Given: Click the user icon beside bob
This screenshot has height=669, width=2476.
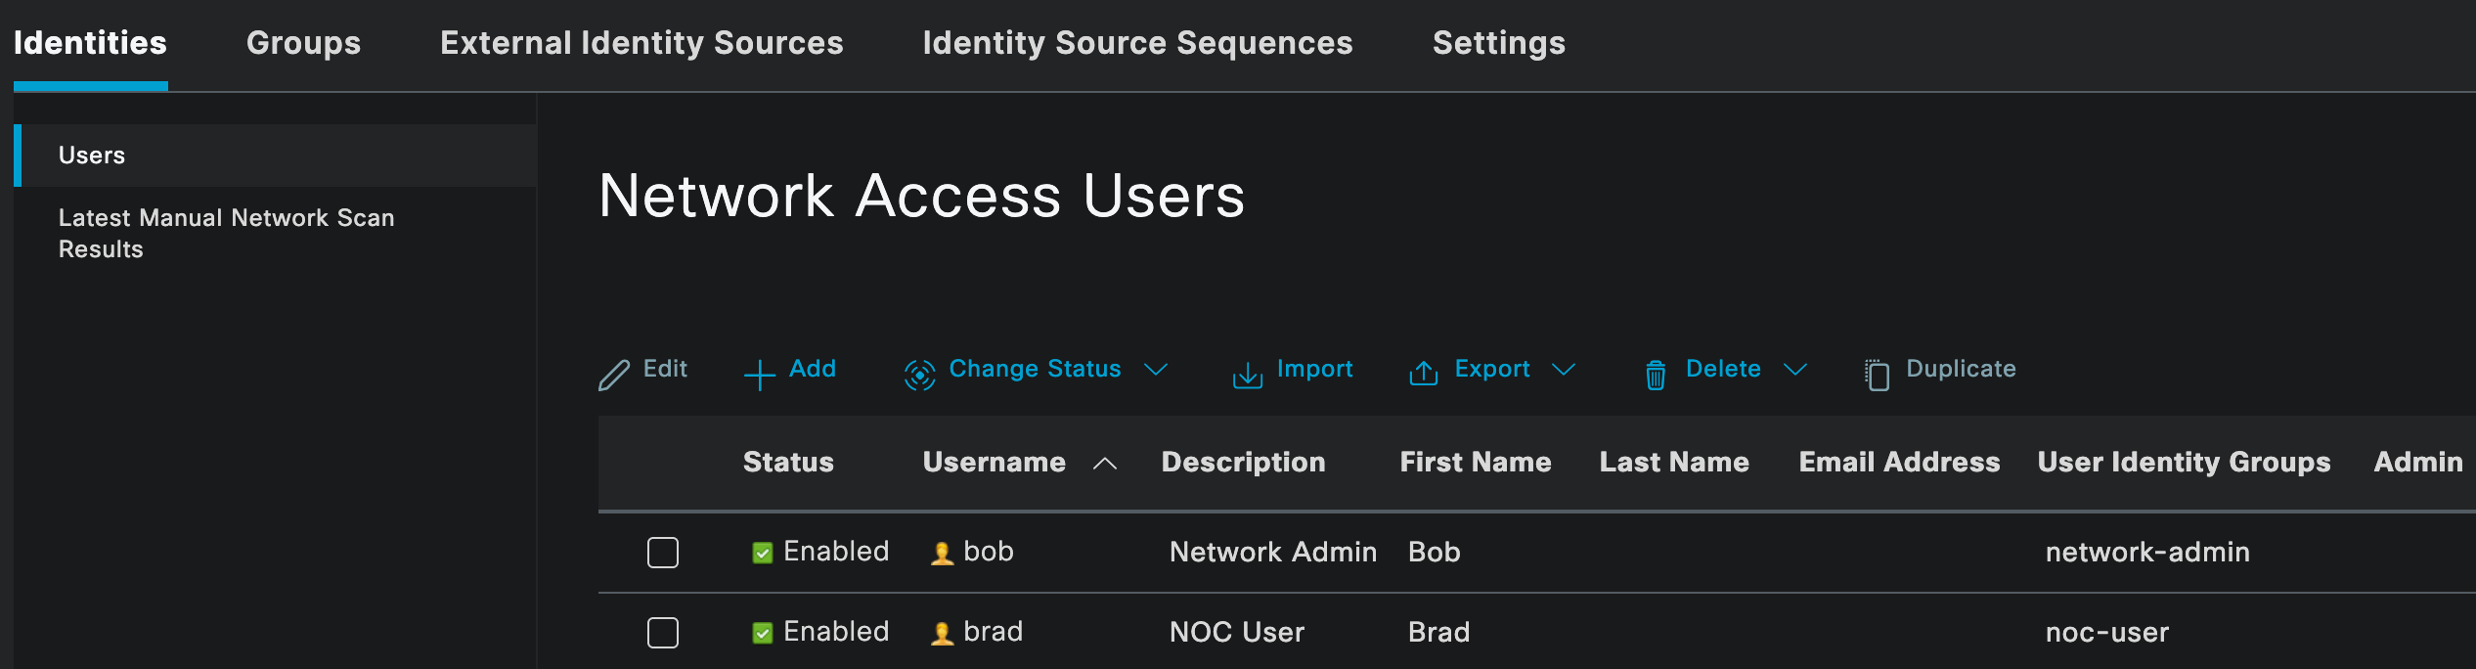Looking at the screenshot, I should coord(942,554).
